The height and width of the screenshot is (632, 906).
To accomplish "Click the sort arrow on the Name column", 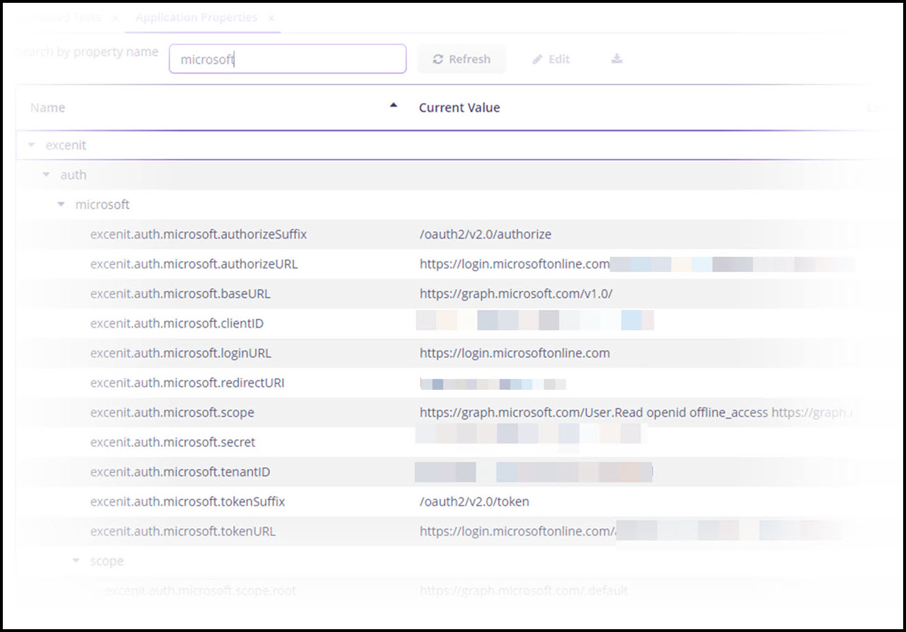I will (394, 104).
